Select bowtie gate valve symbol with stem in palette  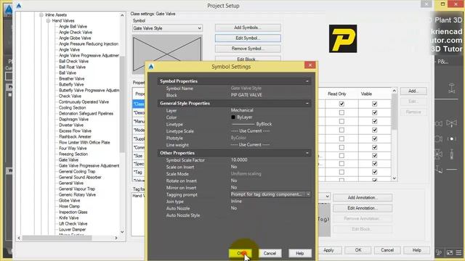click(x=451, y=123)
